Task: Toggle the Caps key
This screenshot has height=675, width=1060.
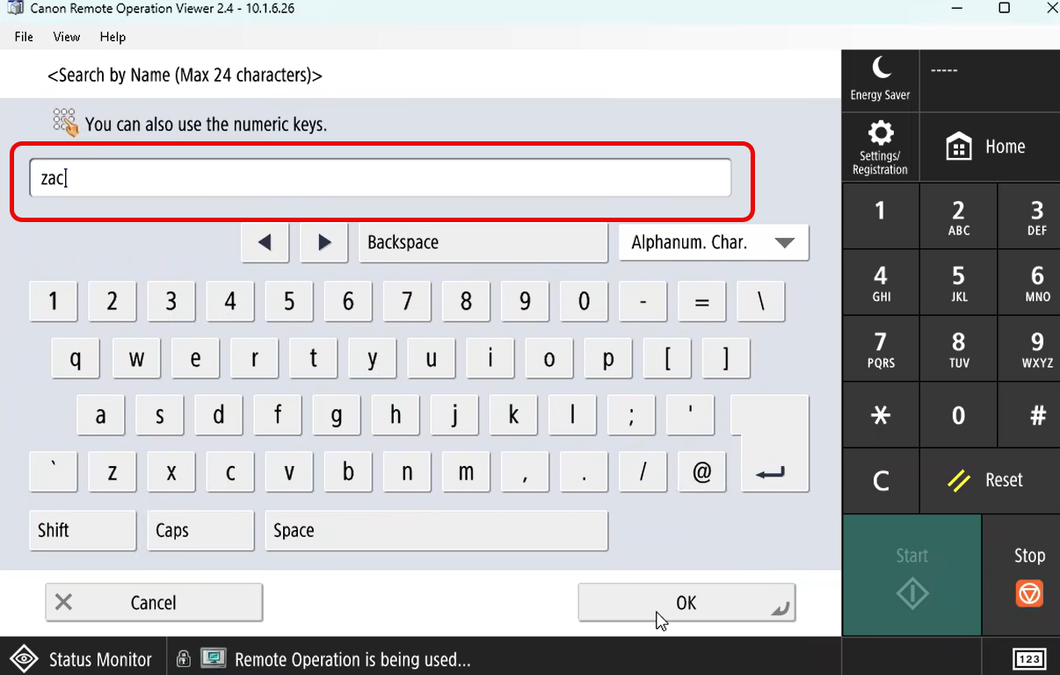Action: click(x=200, y=530)
